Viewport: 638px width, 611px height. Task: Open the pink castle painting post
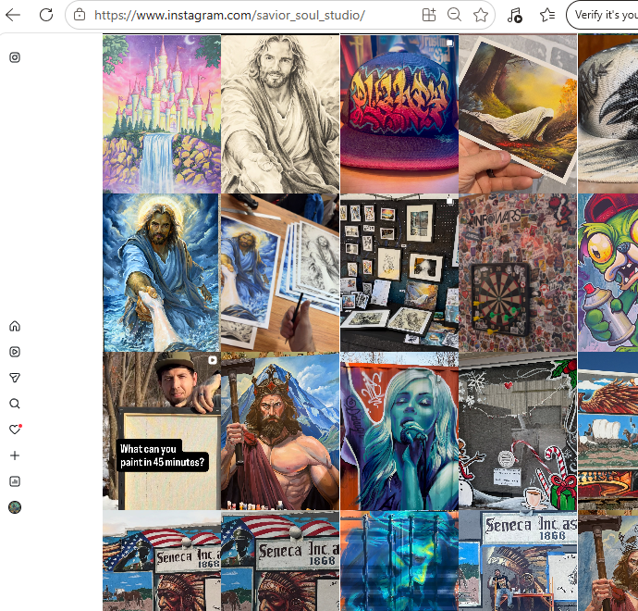coord(162,114)
